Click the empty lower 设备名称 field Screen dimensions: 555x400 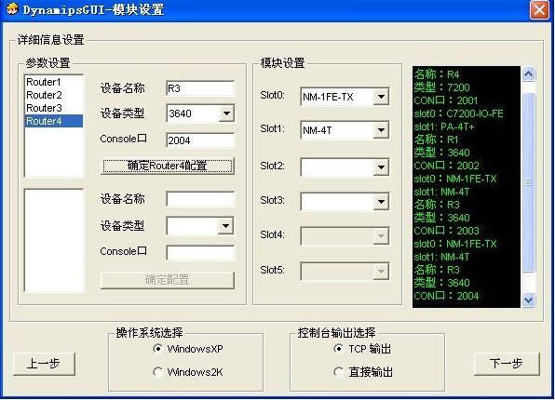tap(200, 199)
